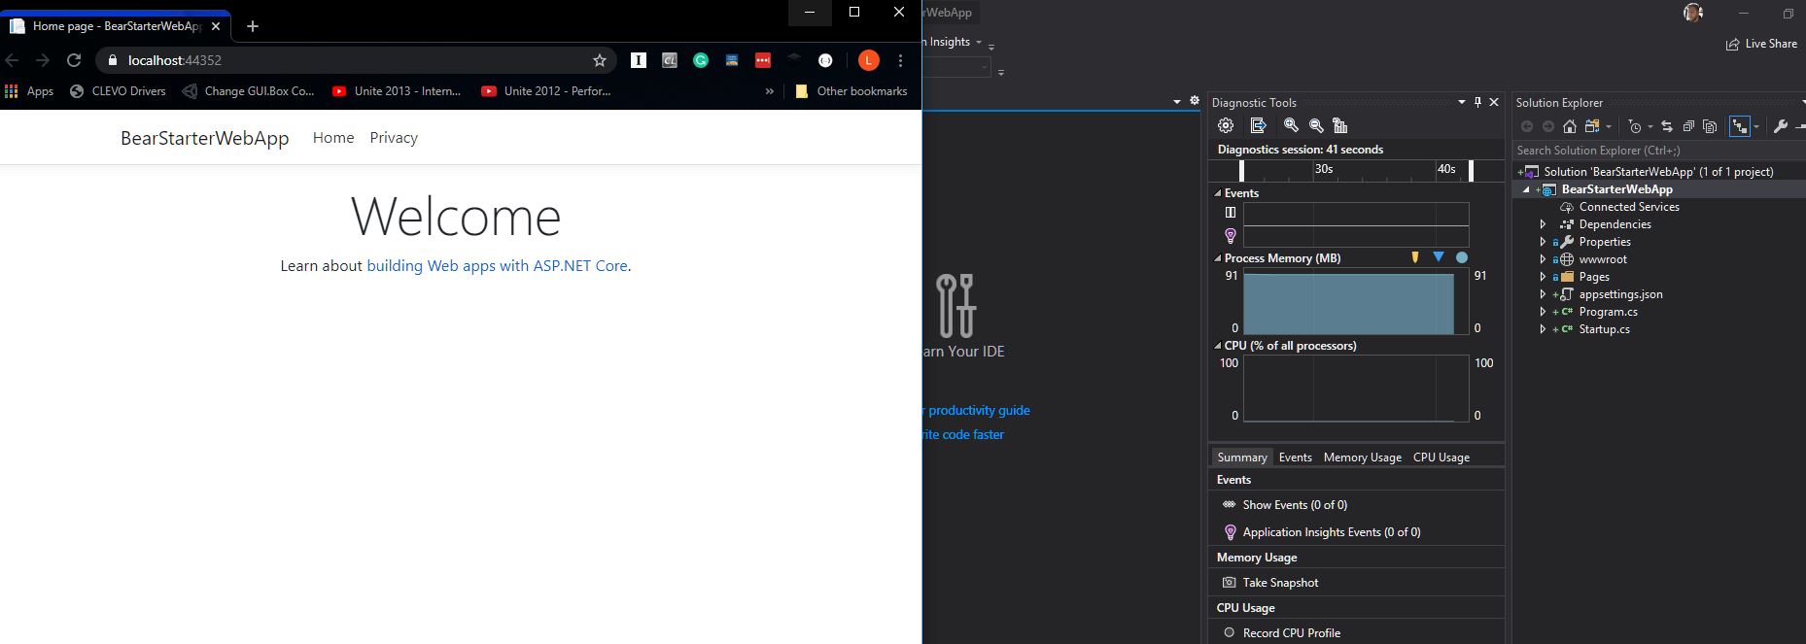This screenshot has width=1806, height=644.
Task: Click the Take Snapshot link
Action: tap(1280, 583)
